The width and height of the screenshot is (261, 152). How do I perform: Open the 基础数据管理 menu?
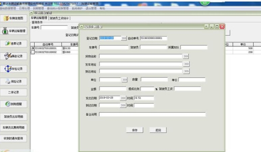[x=8, y=8]
